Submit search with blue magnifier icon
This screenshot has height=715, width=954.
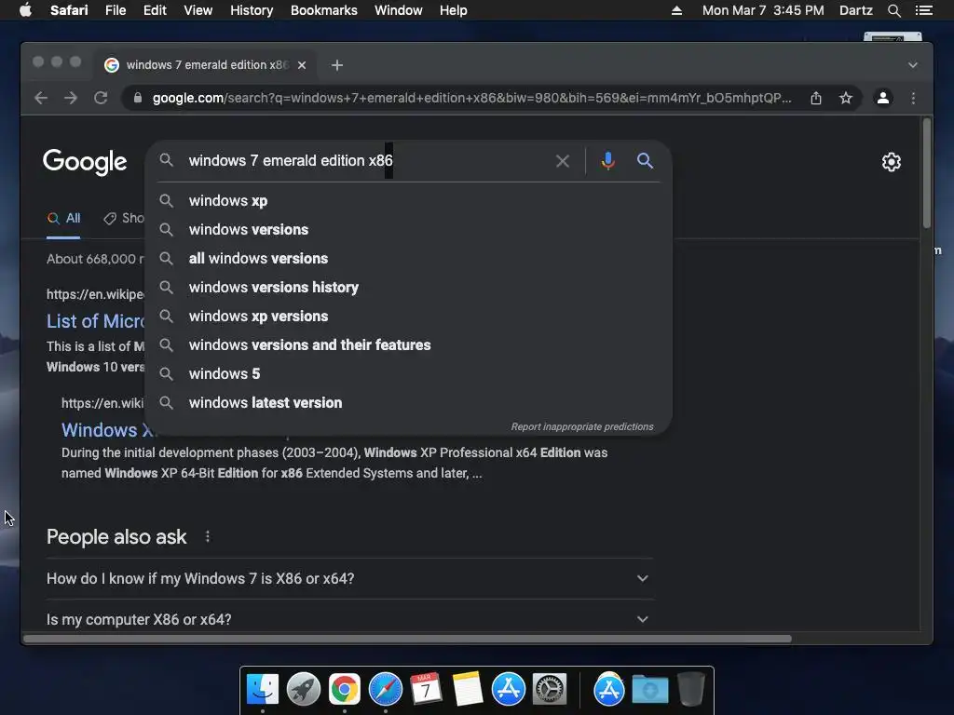[x=645, y=160]
